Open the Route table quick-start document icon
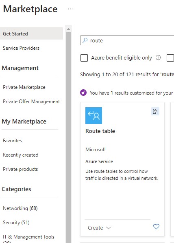This screenshot has height=243, width=174. [x=155, y=111]
